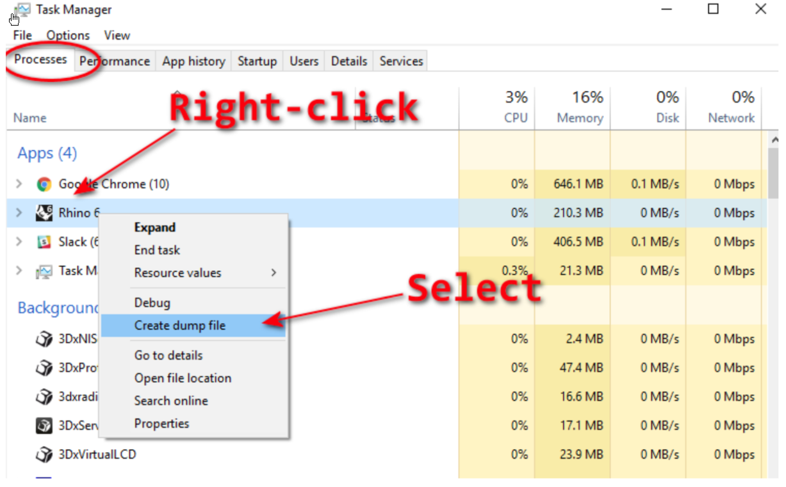Image resolution: width=786 pixels, height=487 pixels.
Task: Select the 3DxVirtualLCD process name
Action: click(x=97, y=455)
